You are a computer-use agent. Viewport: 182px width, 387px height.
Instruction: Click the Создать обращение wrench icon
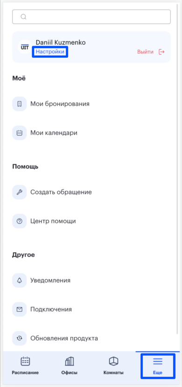pos(20,192)
